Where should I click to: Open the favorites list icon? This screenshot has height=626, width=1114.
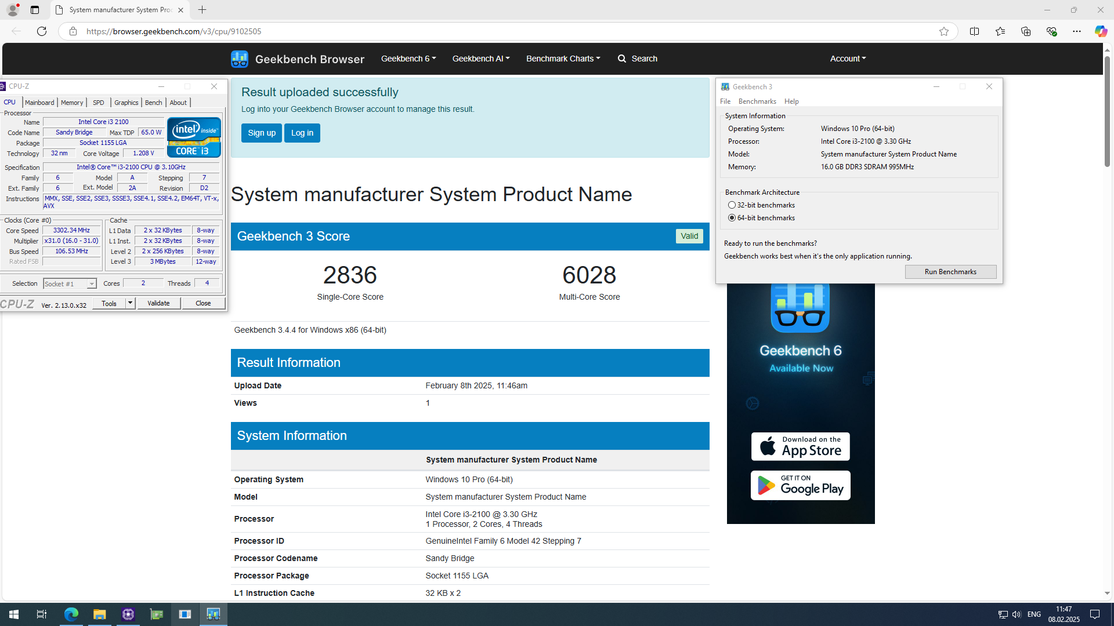(x=1000, y=31)
